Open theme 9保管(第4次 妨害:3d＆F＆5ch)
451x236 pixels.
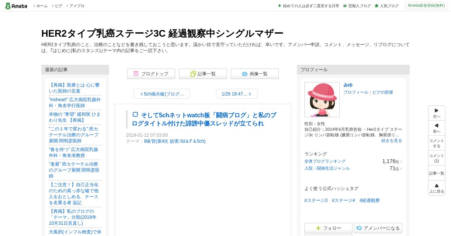[175, 141]
